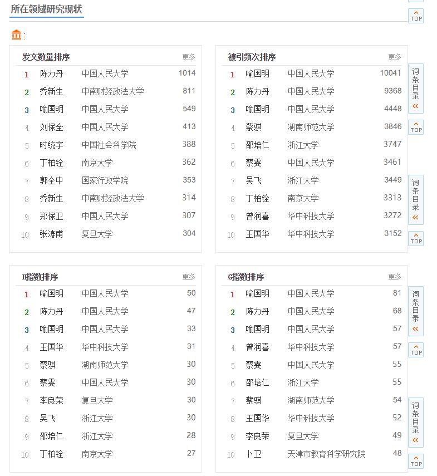437x476 pixels.
Task: Click the topmost TOP back-to-top icon
Action: point(416,16)
